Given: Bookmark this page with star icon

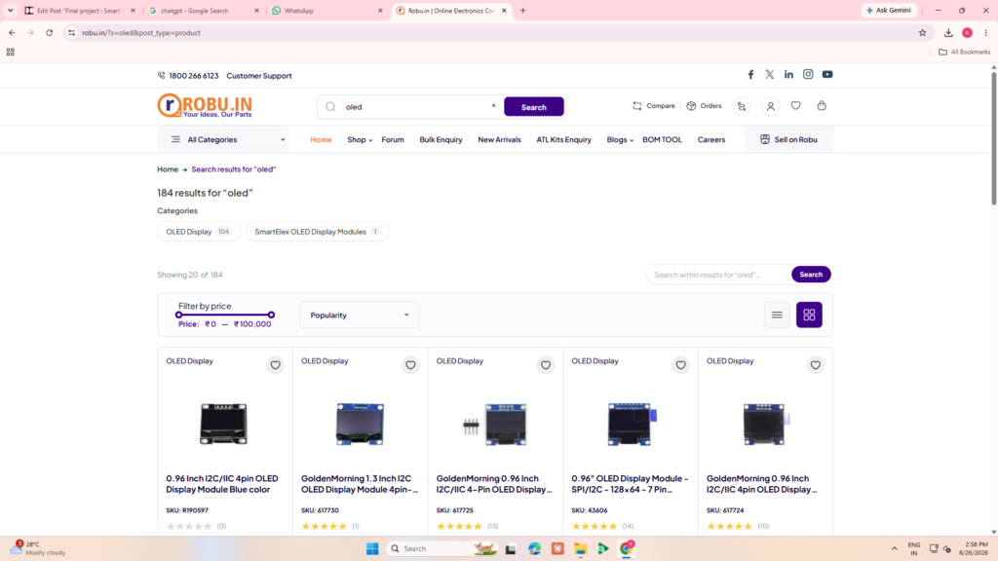Looking at the screenshot, I should pos(922,33).
